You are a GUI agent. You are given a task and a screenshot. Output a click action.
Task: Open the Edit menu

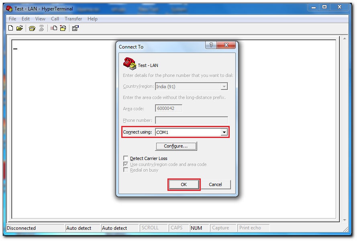[x=26, y=18]
